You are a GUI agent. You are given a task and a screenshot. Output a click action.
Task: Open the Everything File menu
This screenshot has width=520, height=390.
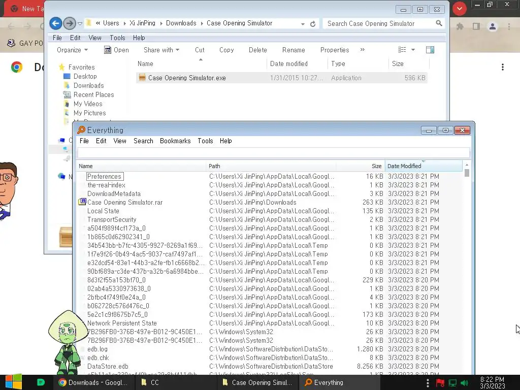(x=84, y=141)
